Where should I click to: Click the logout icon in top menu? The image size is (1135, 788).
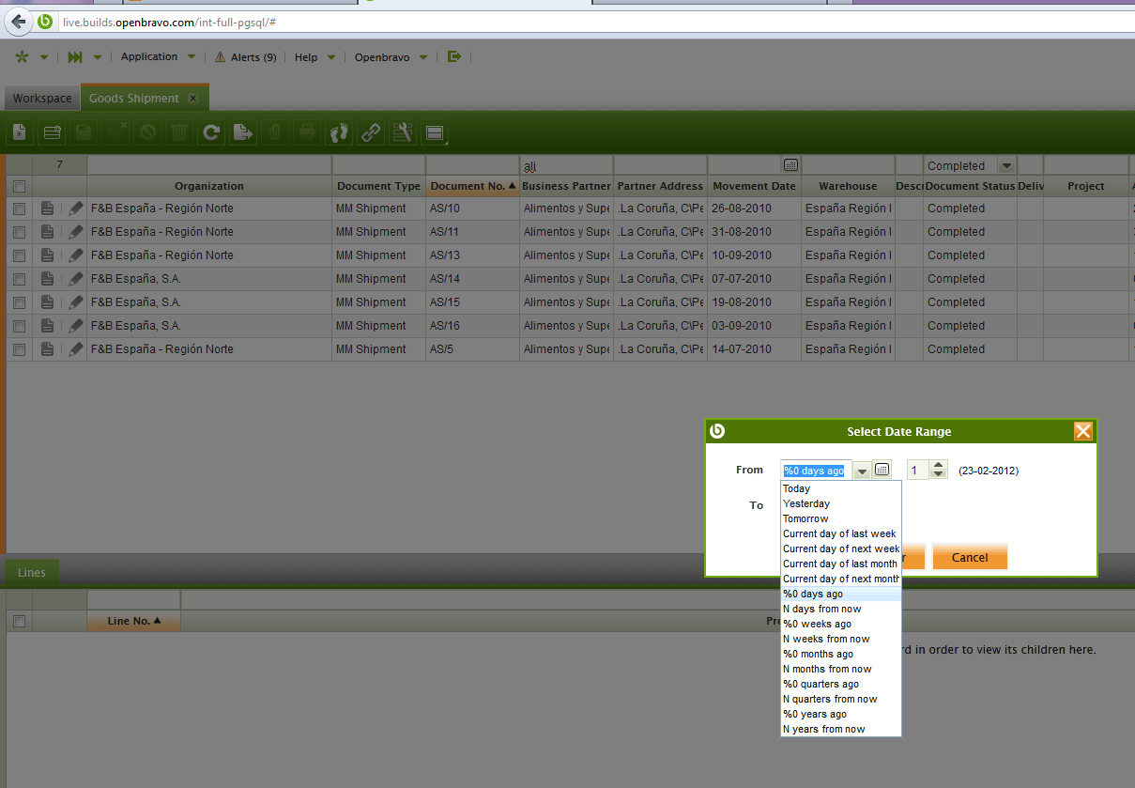coord(454,57)
